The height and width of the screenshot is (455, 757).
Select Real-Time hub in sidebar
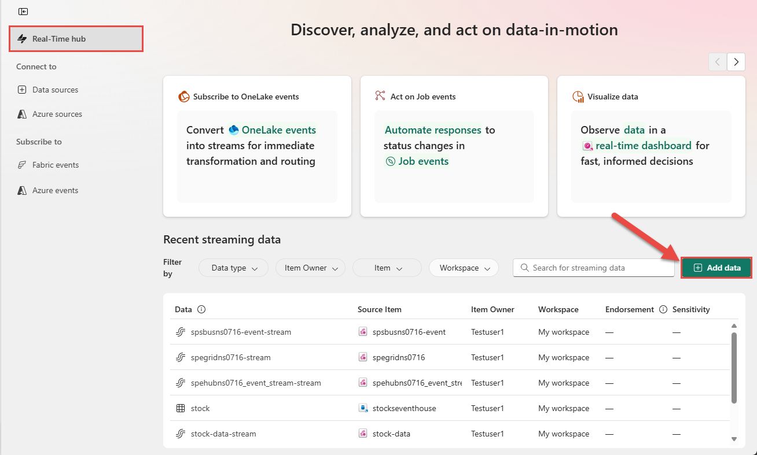(76, 39)
